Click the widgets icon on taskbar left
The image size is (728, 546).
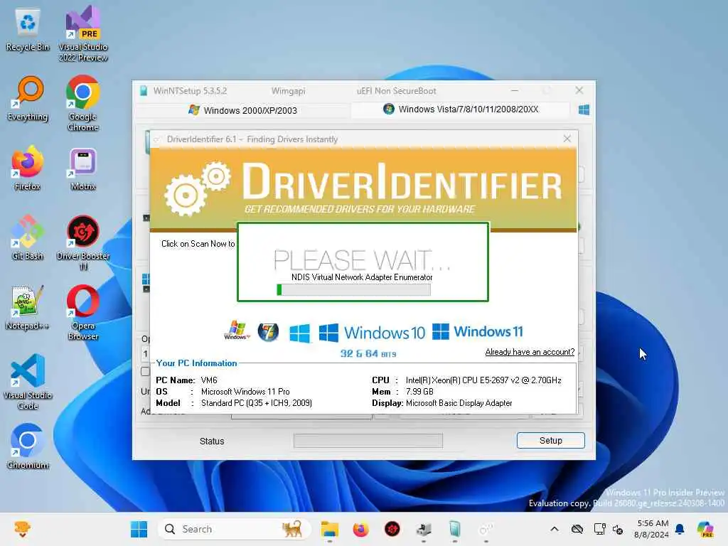22,529
